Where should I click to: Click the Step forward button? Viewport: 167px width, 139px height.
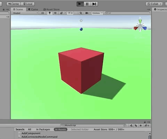[94, 4]
